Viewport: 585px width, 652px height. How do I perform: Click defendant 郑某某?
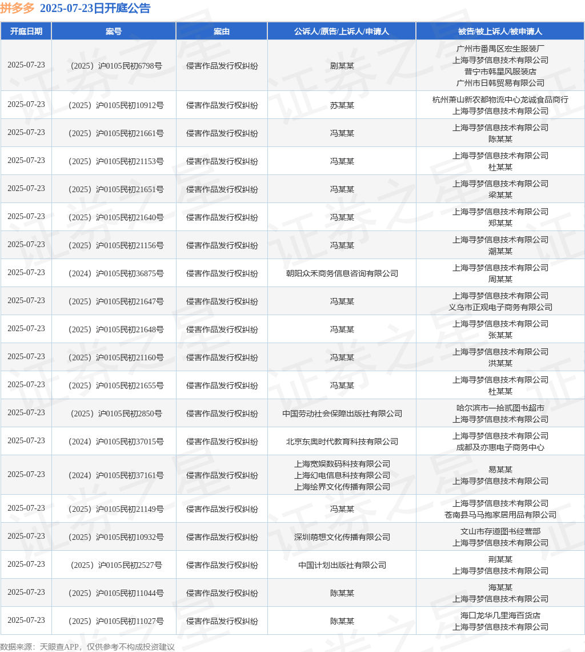click(x=500, y=223)
